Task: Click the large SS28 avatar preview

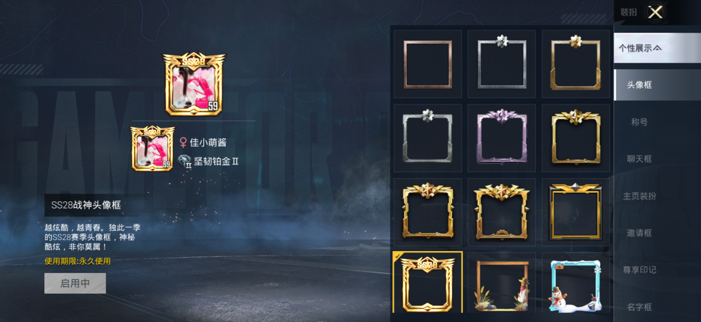Action: click(x=194, y=84)
